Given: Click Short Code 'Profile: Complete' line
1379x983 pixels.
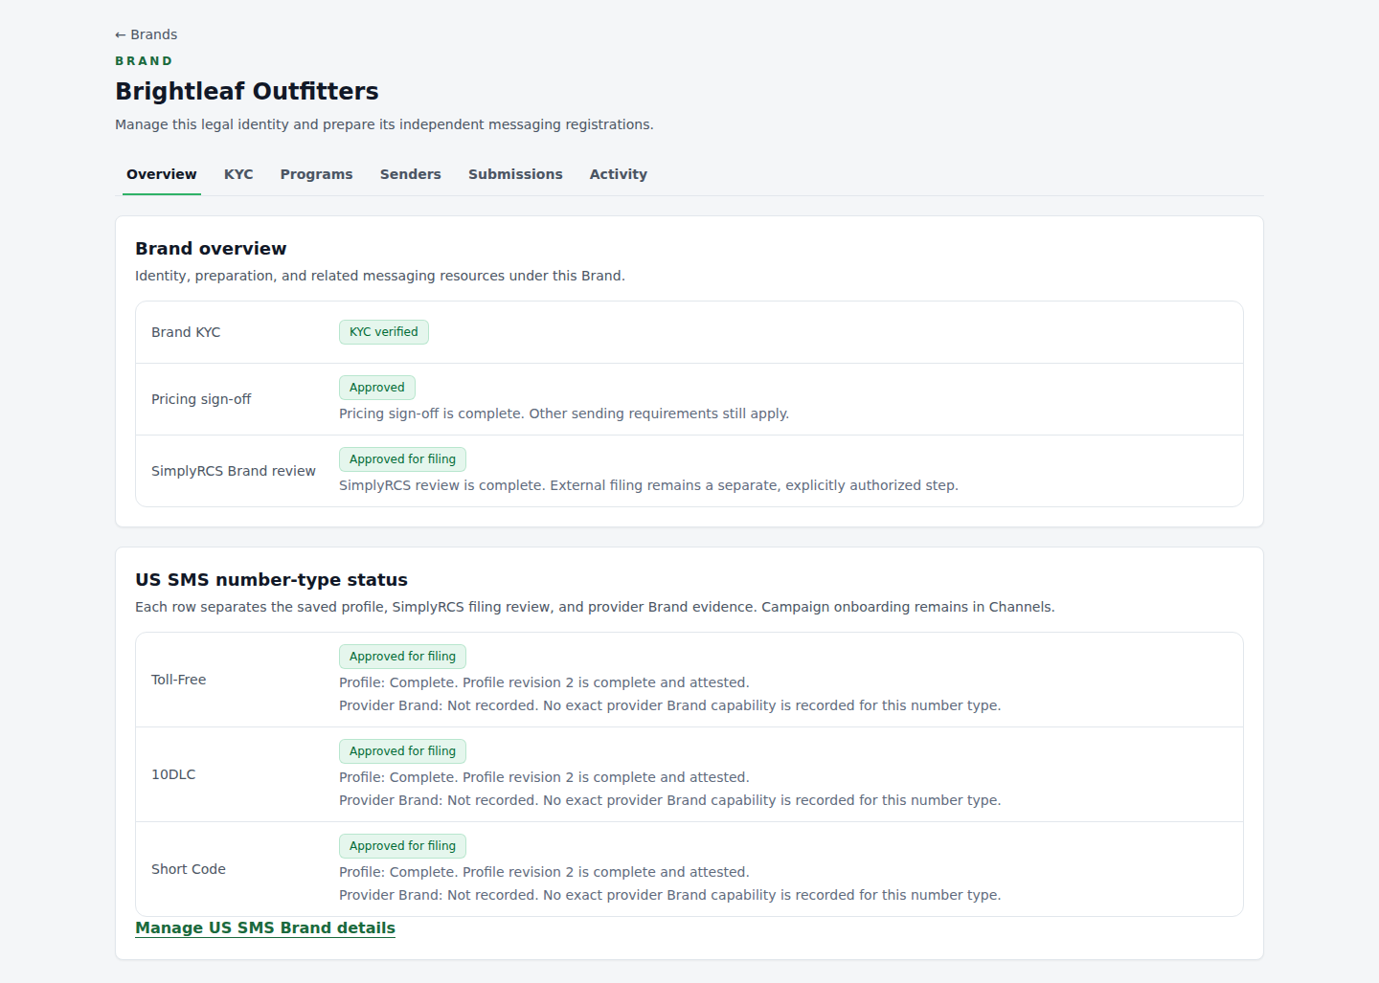Looking at the screenshot, I should coord(544,872).
